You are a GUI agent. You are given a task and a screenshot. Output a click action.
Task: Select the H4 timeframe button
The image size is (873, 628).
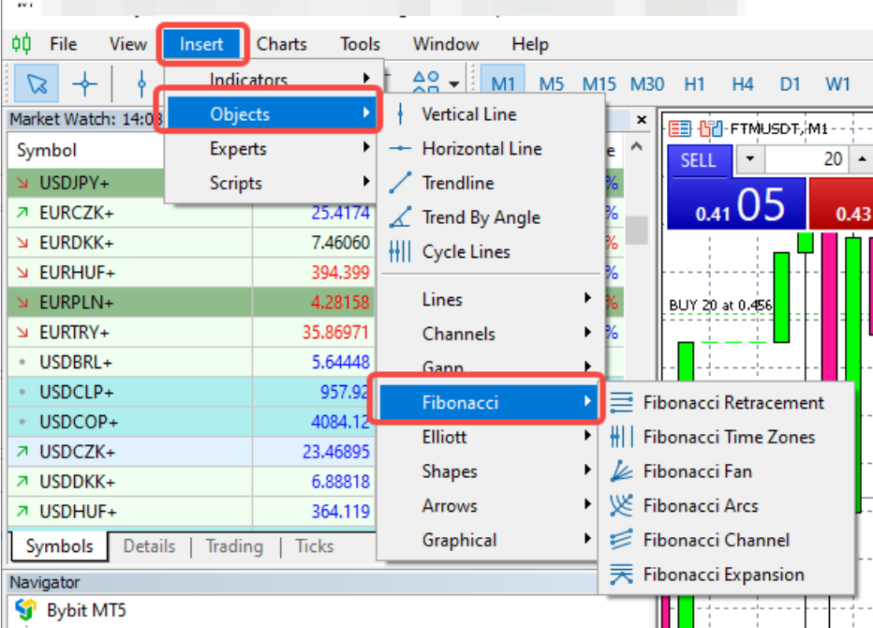pos(742,84)
